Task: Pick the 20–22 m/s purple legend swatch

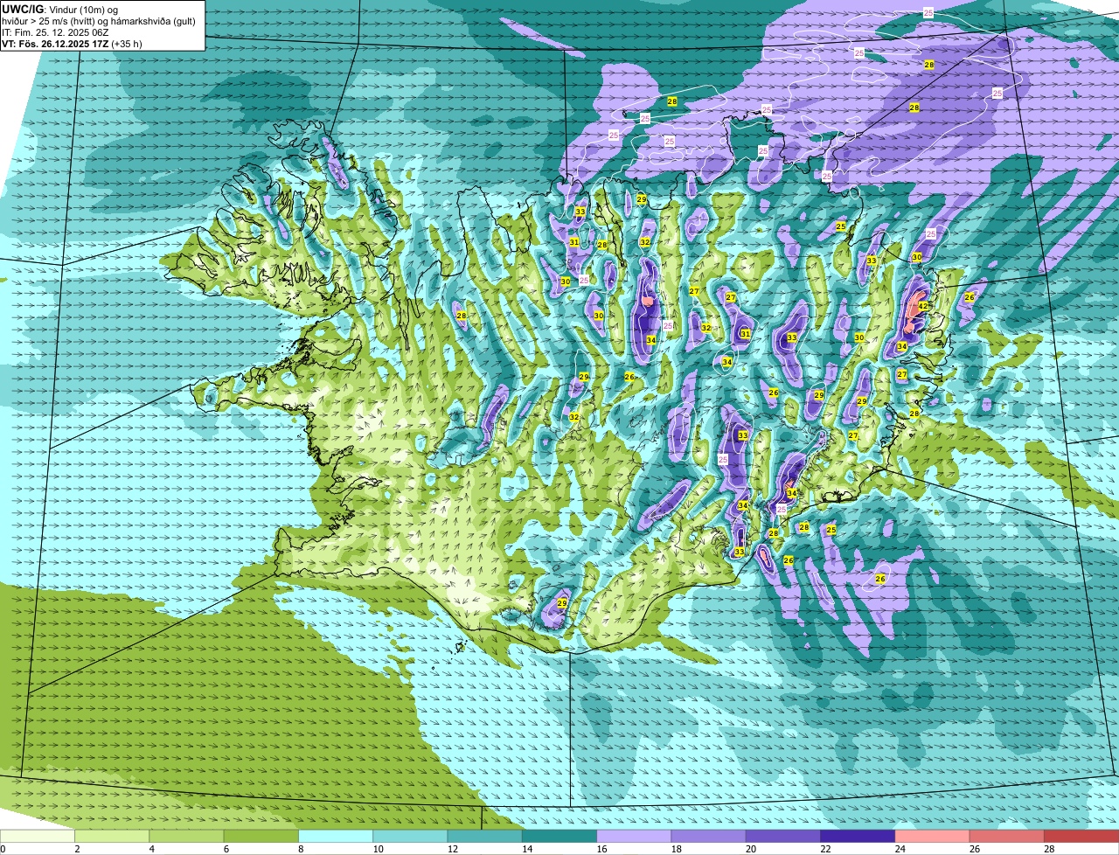Action: click(x=783, y=836)
